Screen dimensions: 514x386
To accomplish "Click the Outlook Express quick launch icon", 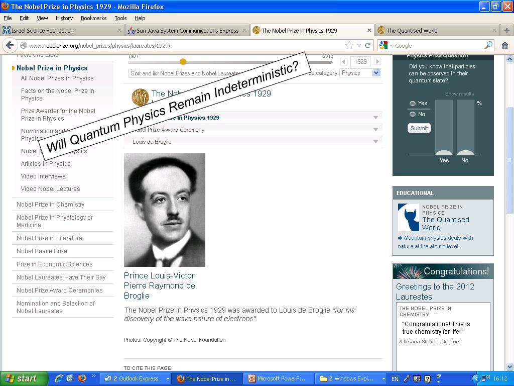I will [x=70, y=378].
